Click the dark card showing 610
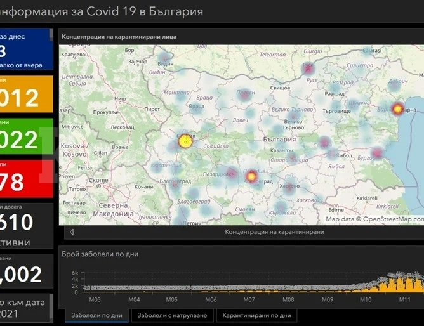This screenshot has width=424, height=326. 26,226
